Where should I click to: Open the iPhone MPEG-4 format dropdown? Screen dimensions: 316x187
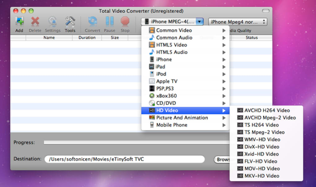click(172, 22)
